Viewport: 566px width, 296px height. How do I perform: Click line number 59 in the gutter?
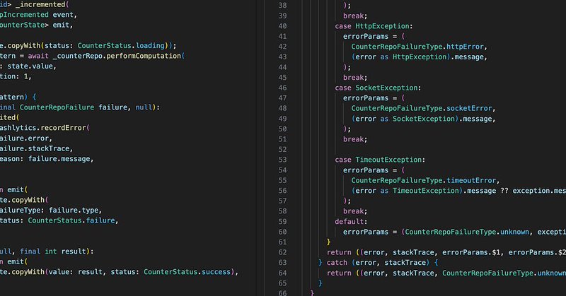coord(282,222)
